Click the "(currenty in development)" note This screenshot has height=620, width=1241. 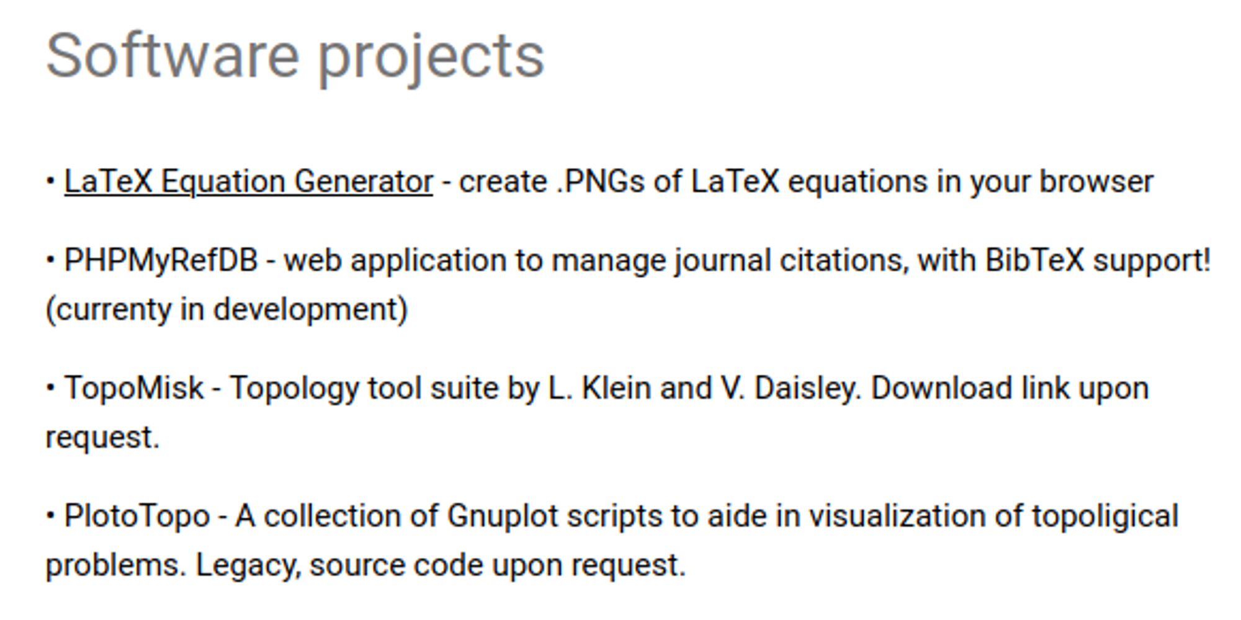[x=226, y=309]
